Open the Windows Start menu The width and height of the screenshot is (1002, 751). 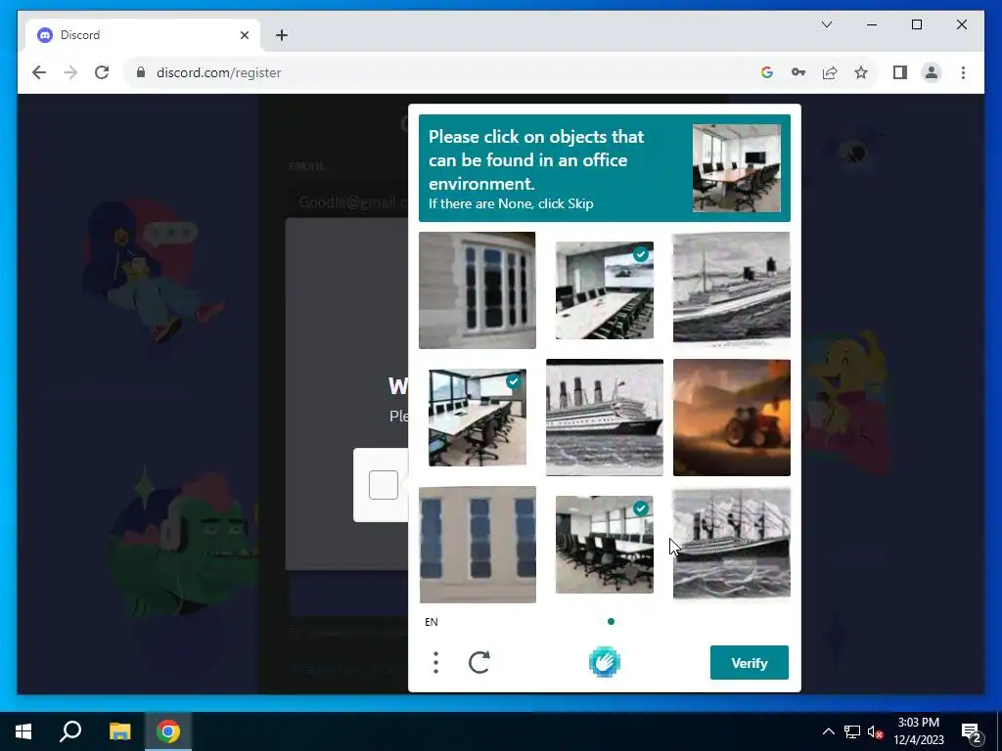(23, 731)
